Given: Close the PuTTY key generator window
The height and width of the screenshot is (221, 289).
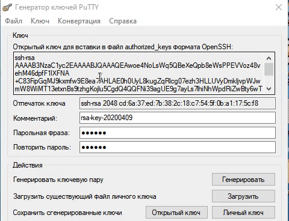Looking at the screenshot, I should coord(279,8).
